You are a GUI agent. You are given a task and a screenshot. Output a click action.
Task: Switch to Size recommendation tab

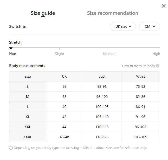pos(113,13)
